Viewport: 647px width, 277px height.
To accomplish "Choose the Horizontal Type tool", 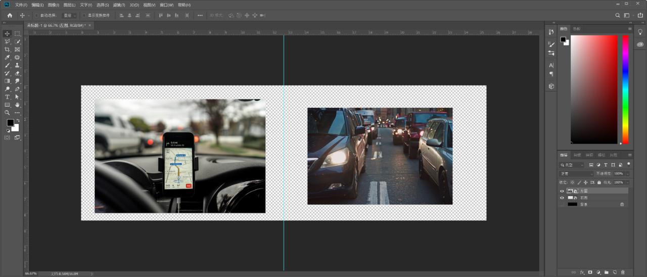I will click(7, 97).
